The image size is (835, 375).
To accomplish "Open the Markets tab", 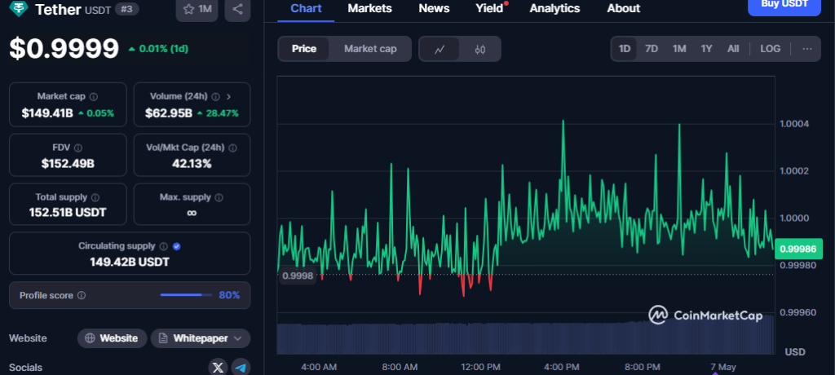I will pos(369,8).
